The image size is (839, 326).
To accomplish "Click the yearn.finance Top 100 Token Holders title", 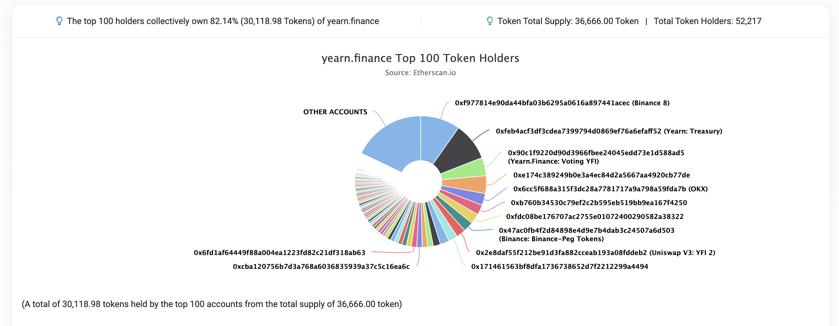I will [420, 58].
